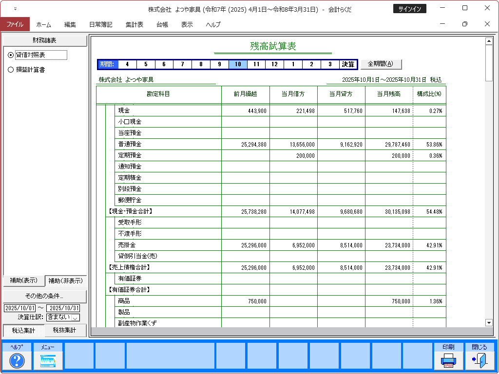Restore the inner document window
The width and height of the screenshot is (499, 374).
tap(464, 24)
